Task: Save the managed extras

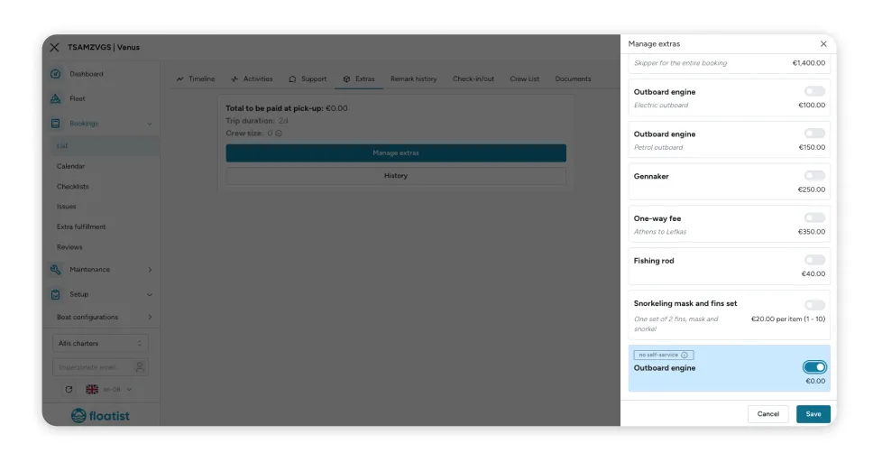Action: click(813, 414)
